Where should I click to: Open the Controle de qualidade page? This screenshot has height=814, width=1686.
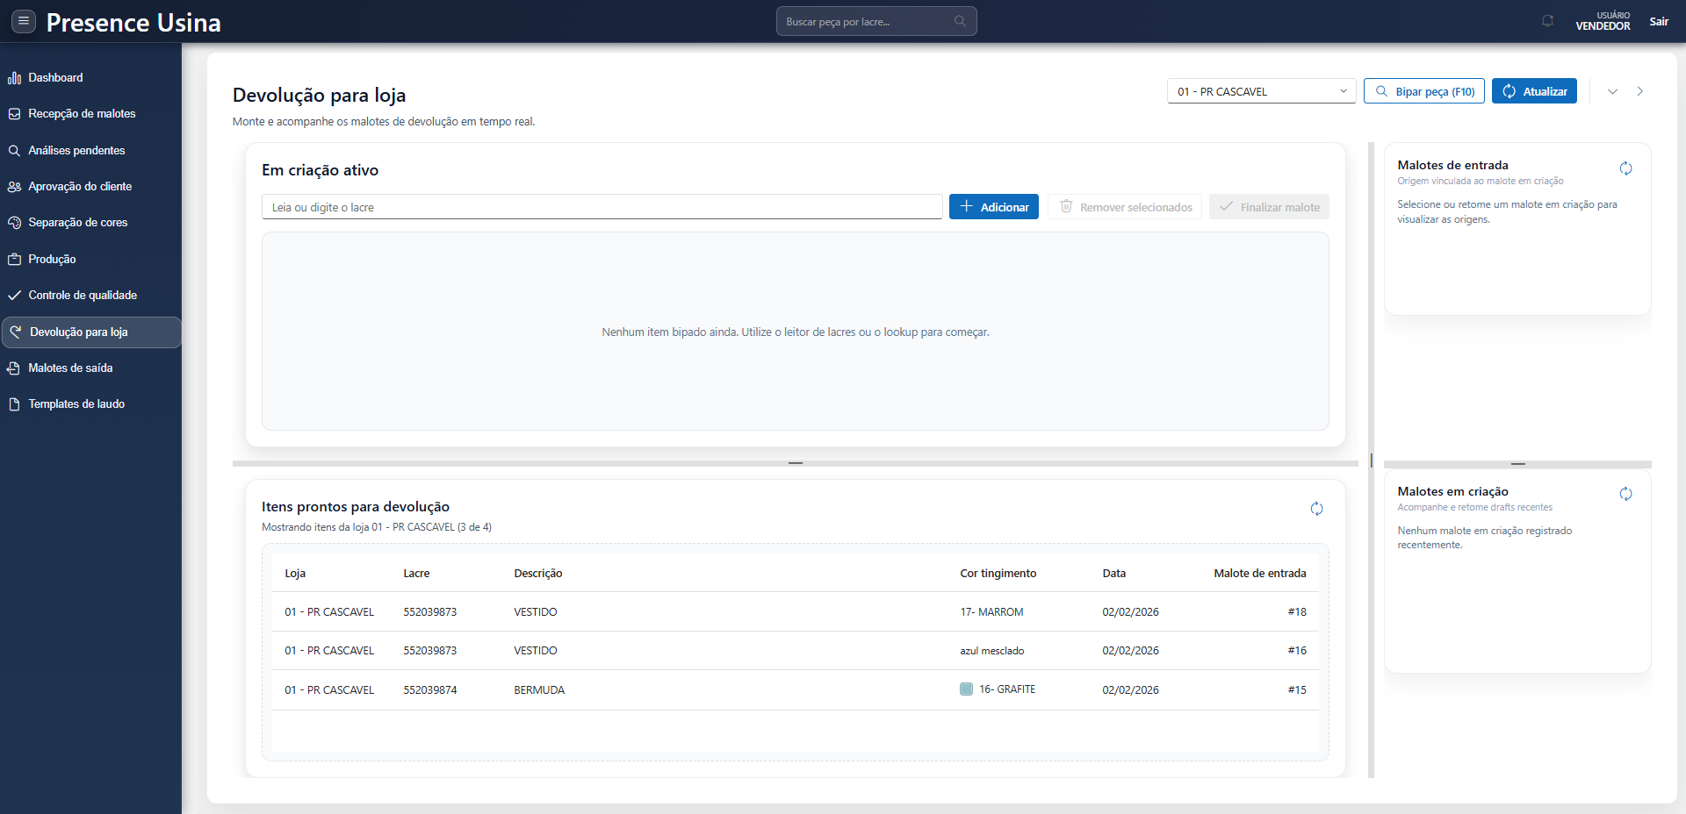tap(82, 296)
